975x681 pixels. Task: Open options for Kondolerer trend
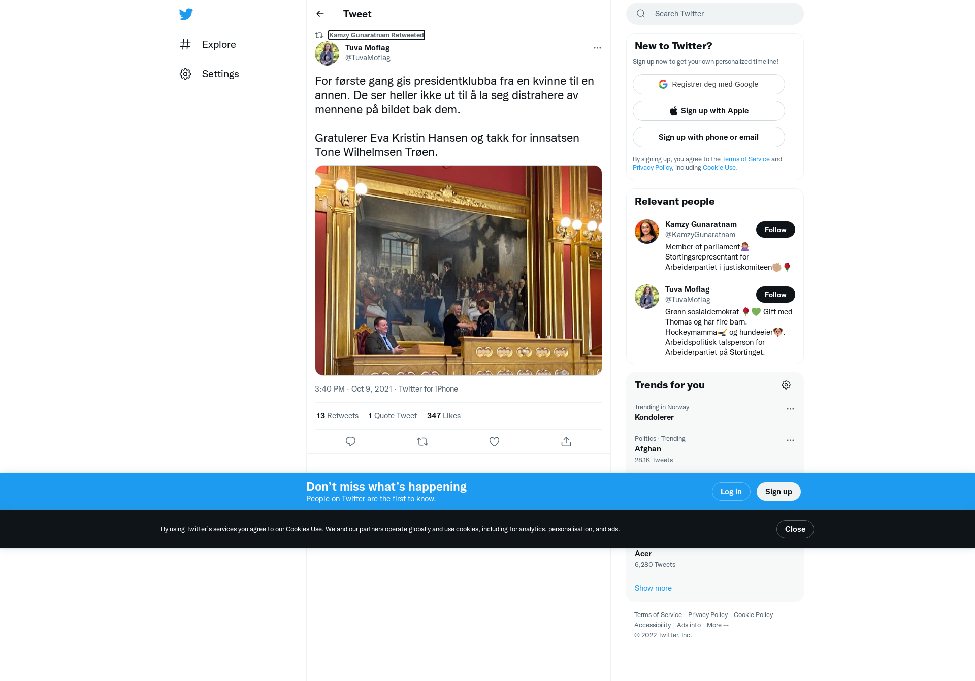click(x=790, y=409)
